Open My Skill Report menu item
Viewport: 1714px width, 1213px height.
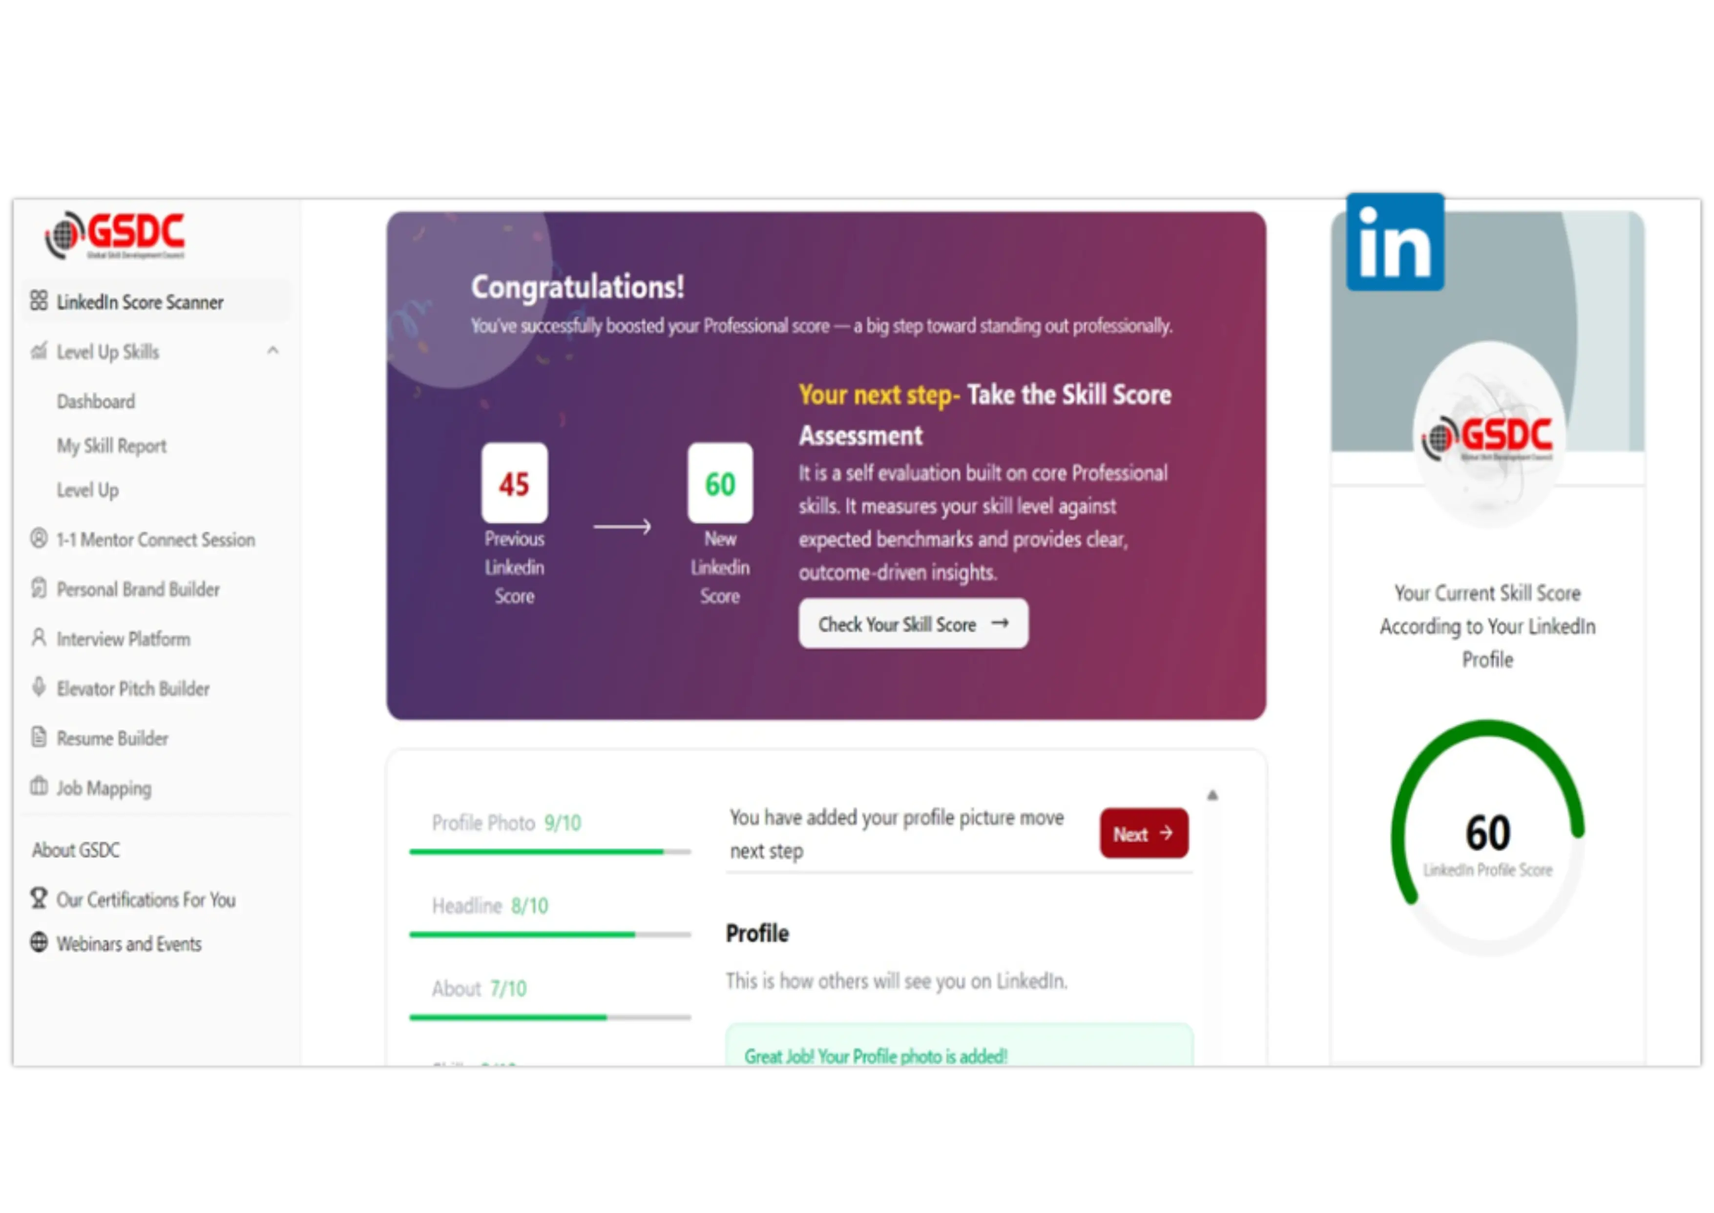(112, 446)
